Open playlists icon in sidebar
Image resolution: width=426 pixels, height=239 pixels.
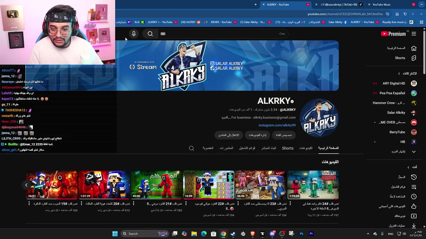tap(414, 187)
